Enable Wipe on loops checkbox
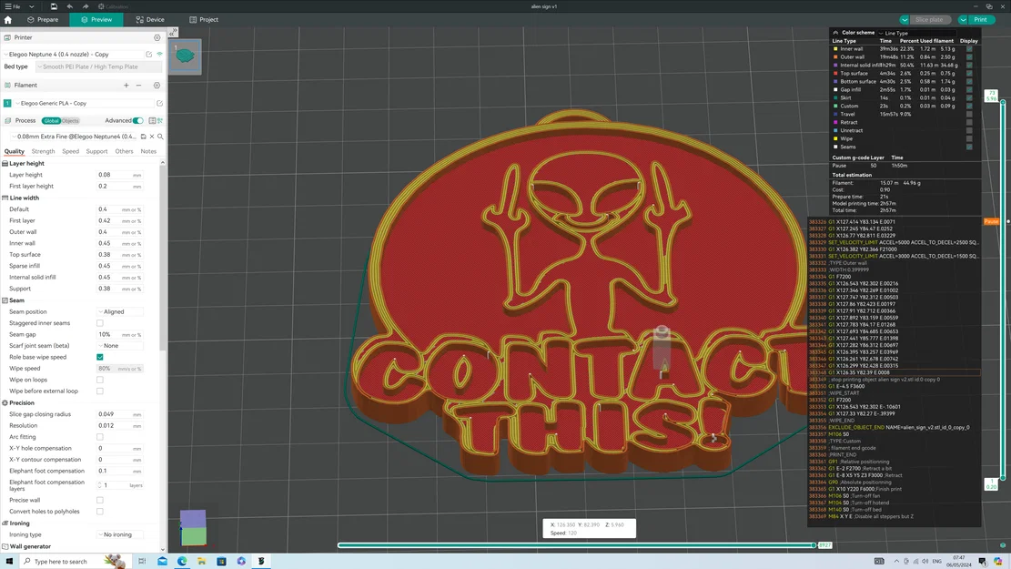This screenshot has width=1011, height=569. [100, 380]
